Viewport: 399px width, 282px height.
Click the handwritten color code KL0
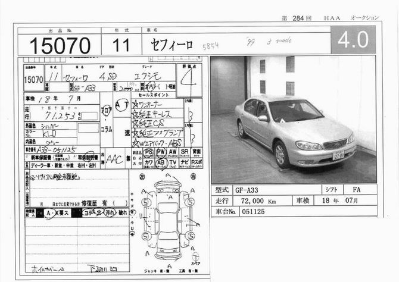[x=49, y=134]
